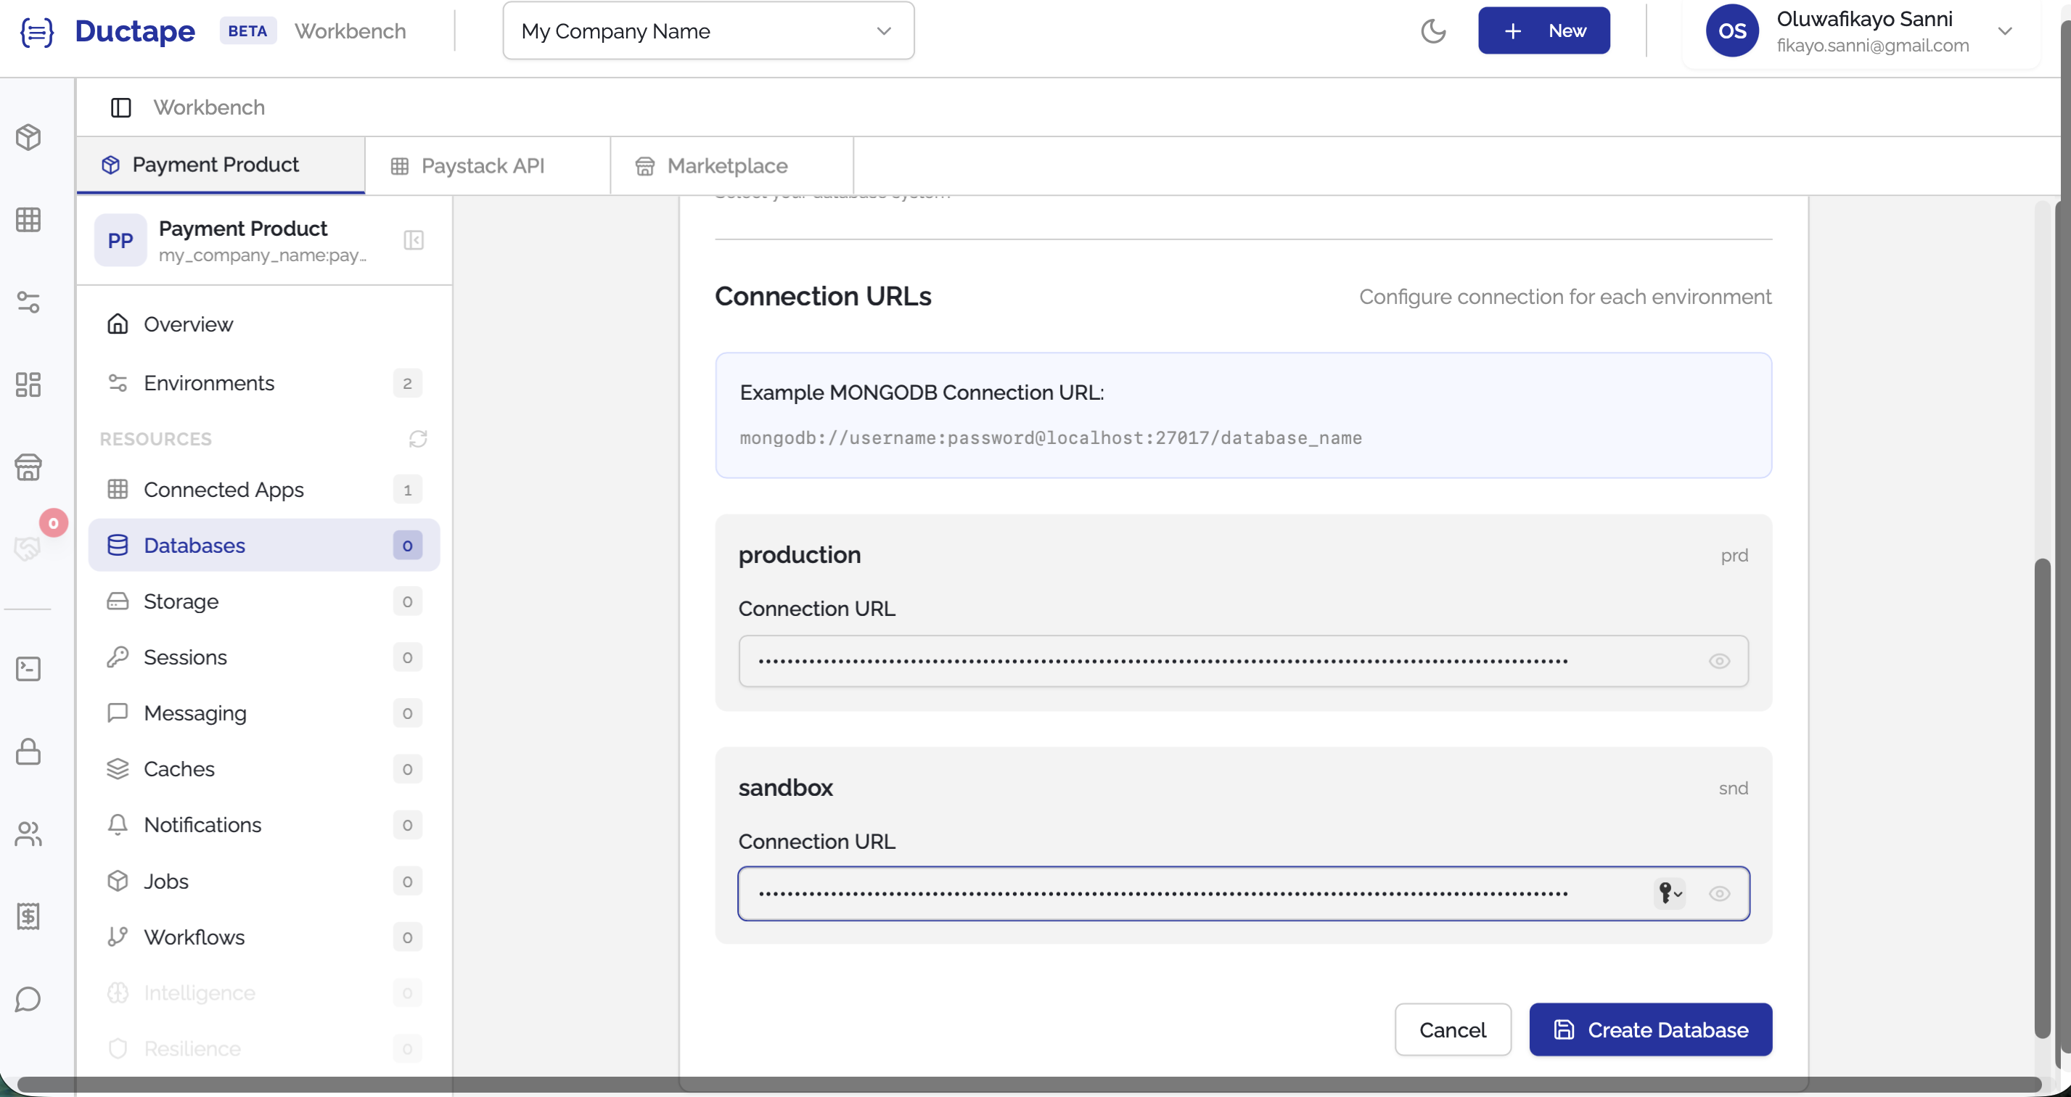Open the billing receipt icon in the sidebar
The width and height of the screenshot is (2071, 1097).
click(28, 916)
